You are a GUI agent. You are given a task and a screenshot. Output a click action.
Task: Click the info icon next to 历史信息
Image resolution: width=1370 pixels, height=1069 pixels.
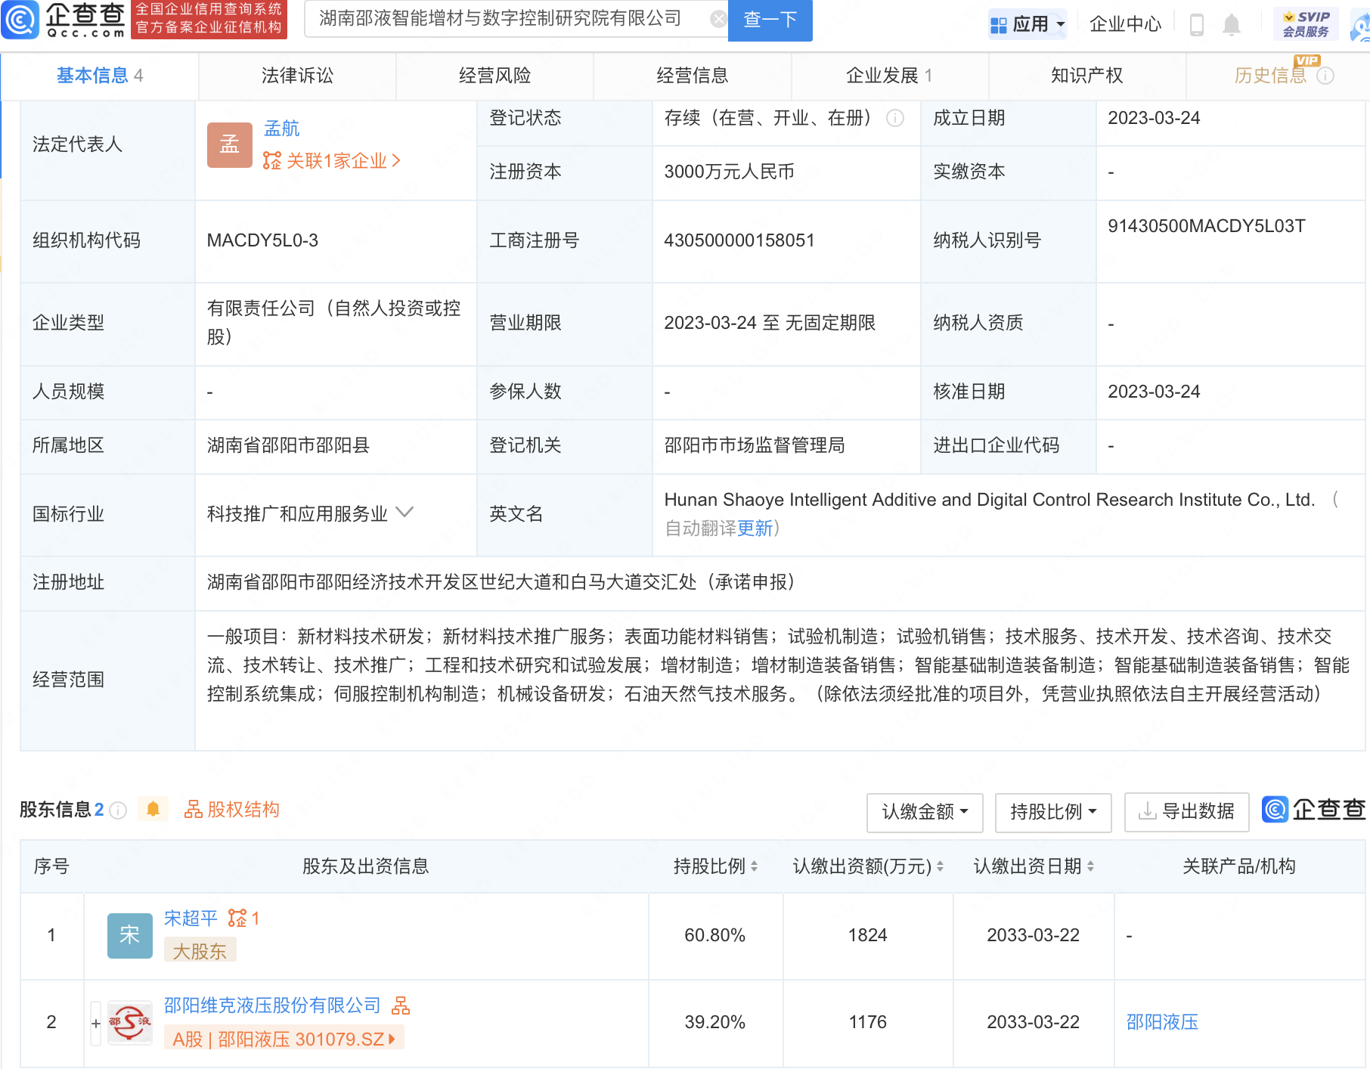pos(1325,76)
